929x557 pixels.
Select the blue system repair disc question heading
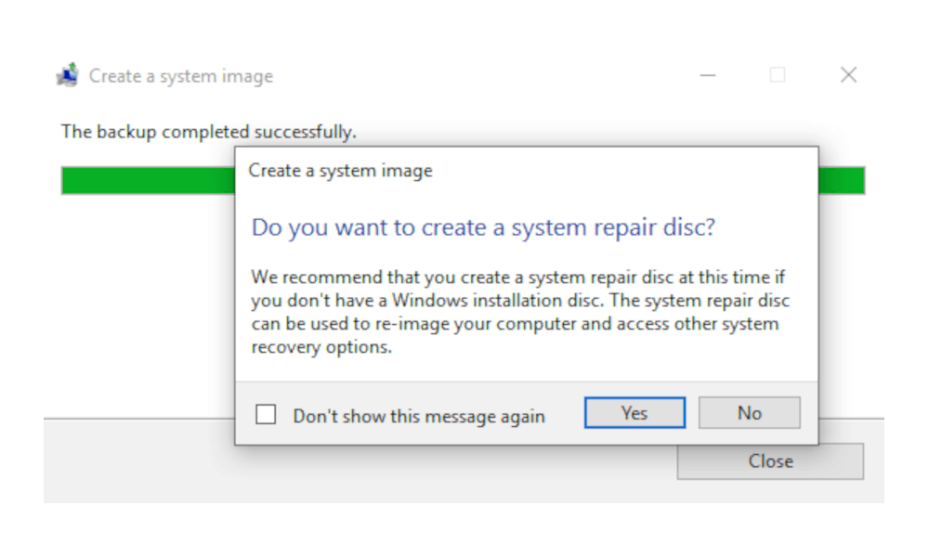483,227
